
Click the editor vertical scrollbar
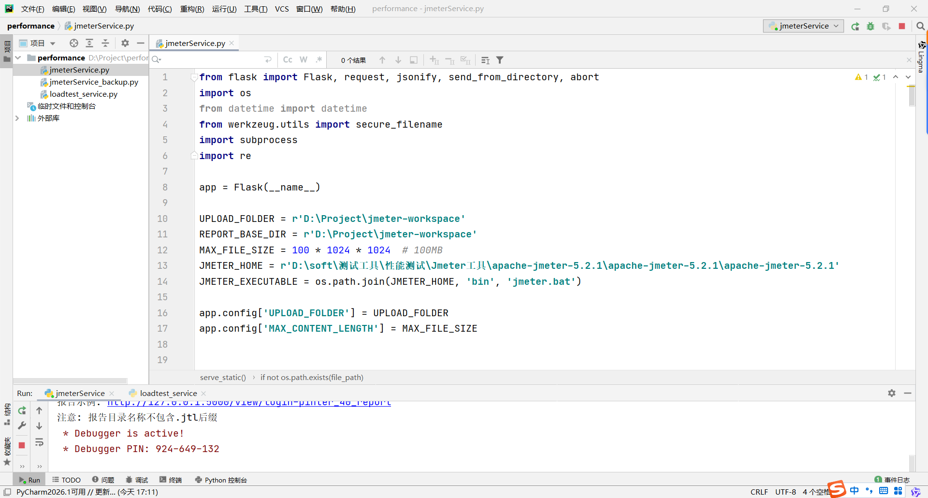pyautogui.click(x=912, y=97)
